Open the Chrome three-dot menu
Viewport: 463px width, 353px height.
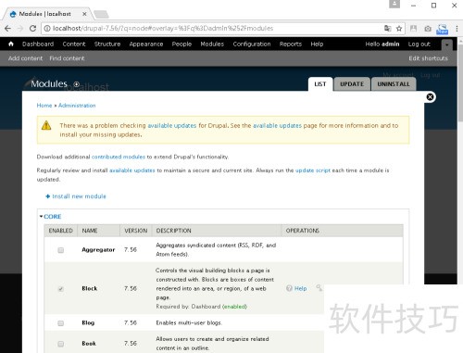[457, 29]
